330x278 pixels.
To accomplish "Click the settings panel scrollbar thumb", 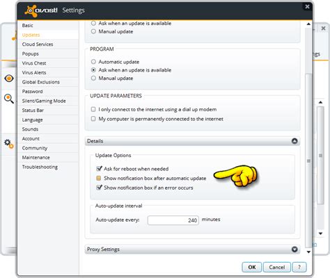I will point(308,161).
